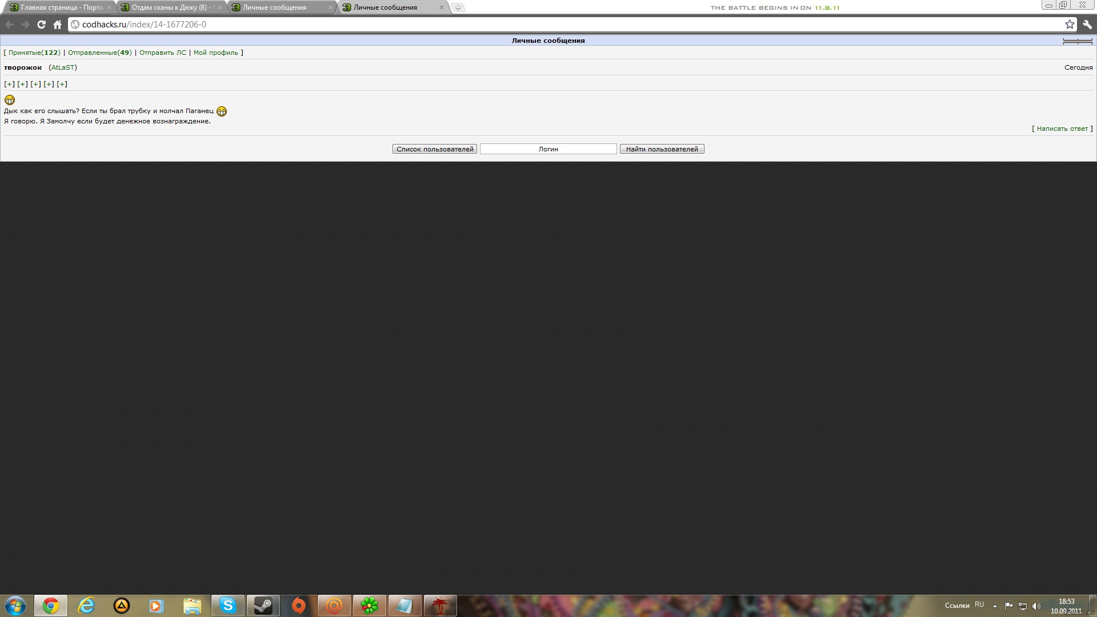Open Windows Explorer from the taskbar
Screen dimensions: 1097x617
[x=193, y=606]
